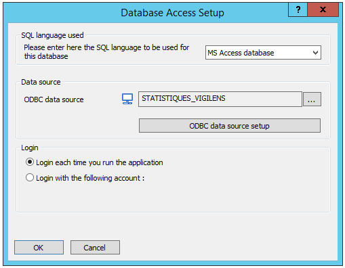The height and width of the screenshot is (268, 345).
Task: Click the blue computer monitor icon
Action: coord(127,99)
